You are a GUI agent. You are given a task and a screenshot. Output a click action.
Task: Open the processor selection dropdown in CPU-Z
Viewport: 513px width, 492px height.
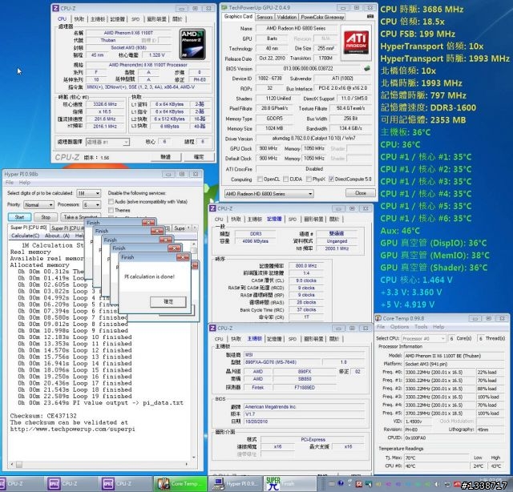click(107, 142)
